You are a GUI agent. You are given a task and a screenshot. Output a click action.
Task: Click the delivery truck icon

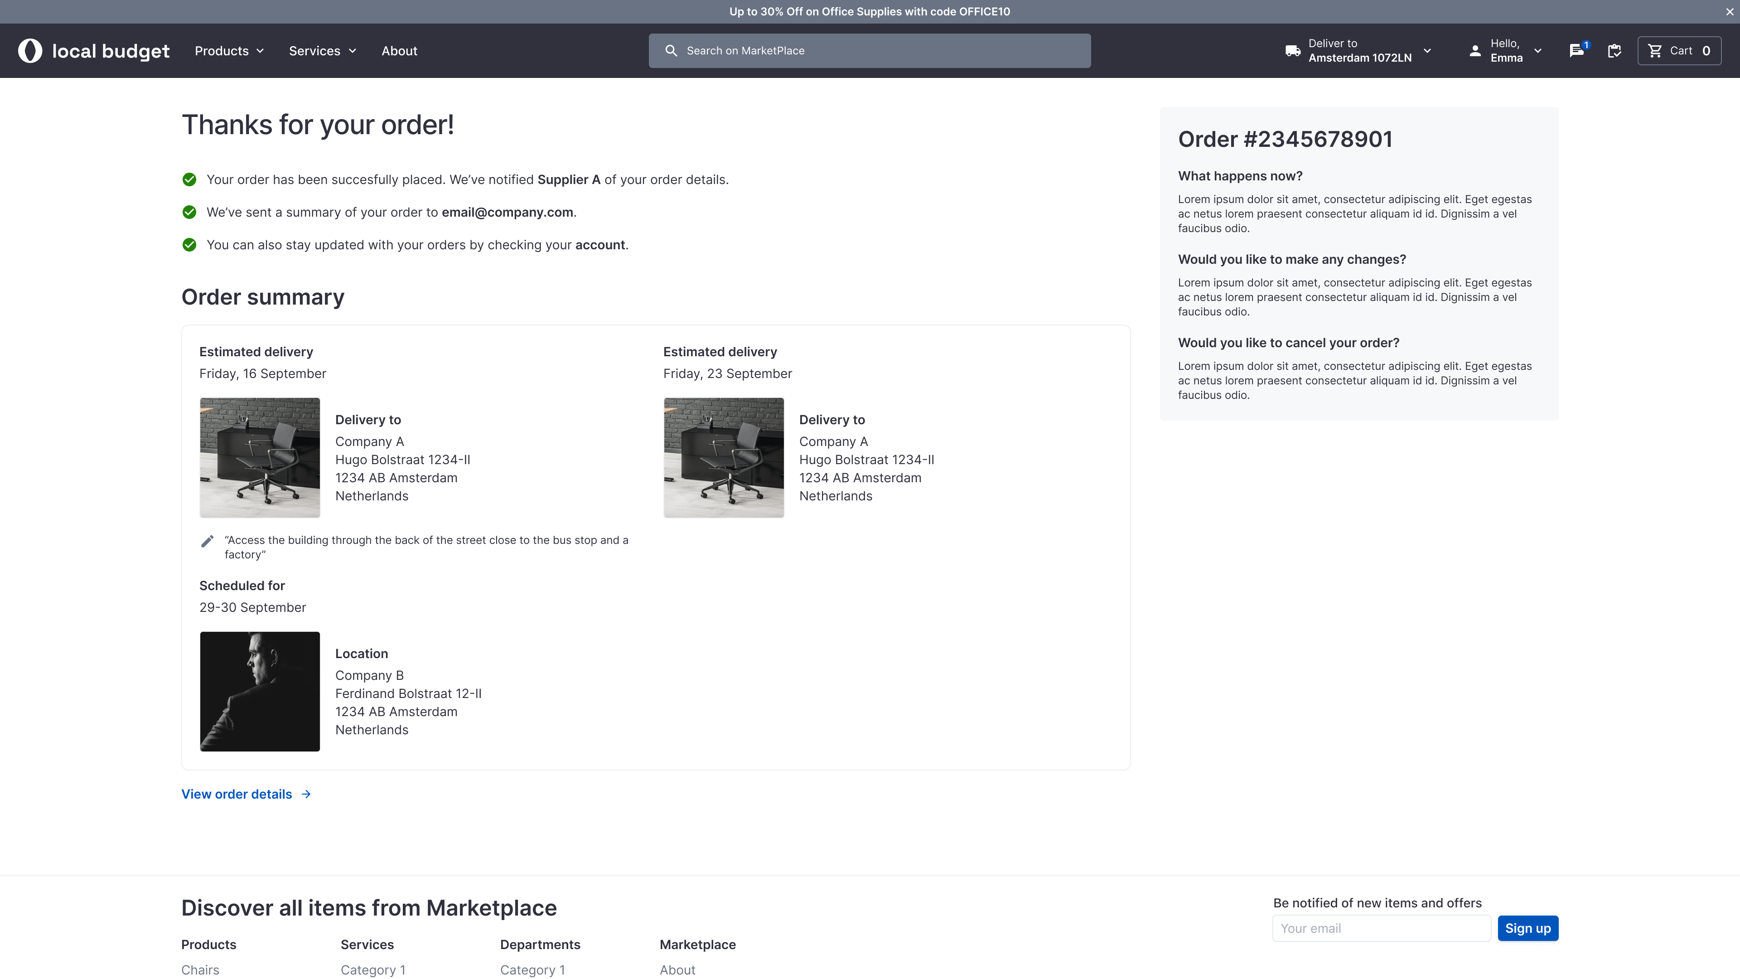tap(1293, 51)
